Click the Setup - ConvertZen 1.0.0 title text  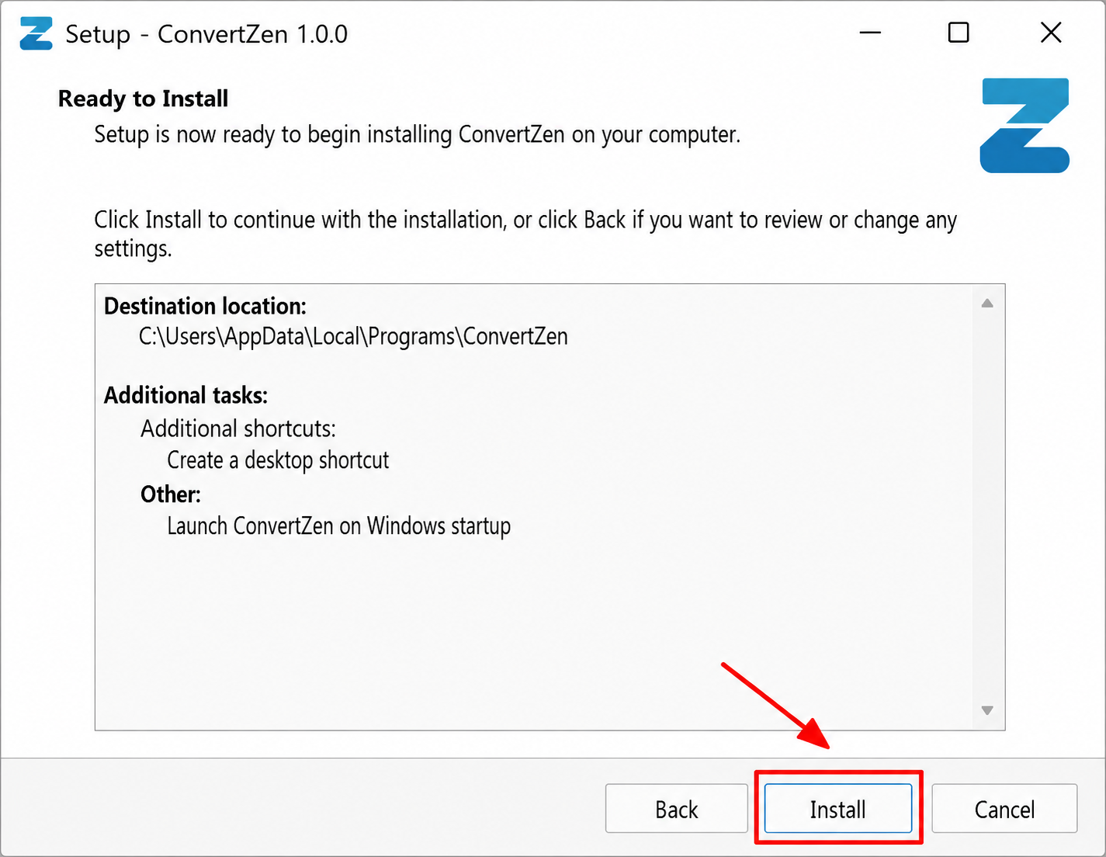[x=206, y=34]
